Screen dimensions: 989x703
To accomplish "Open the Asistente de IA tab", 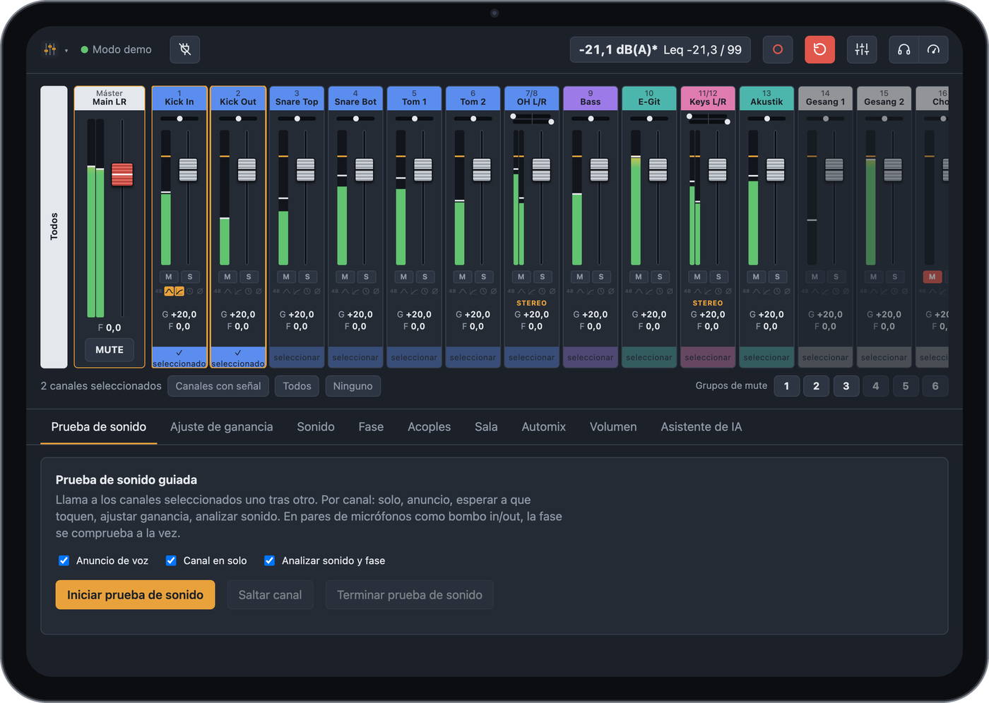I will (x=701, y=427).
